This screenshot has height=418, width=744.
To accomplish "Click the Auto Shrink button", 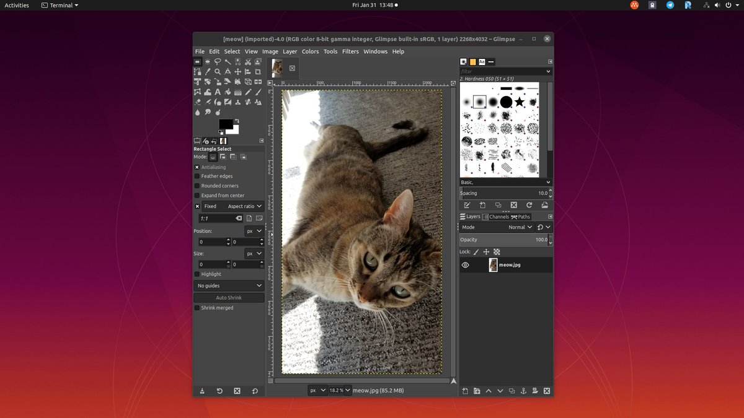I will pyautogui.click(x=229, y=298).
